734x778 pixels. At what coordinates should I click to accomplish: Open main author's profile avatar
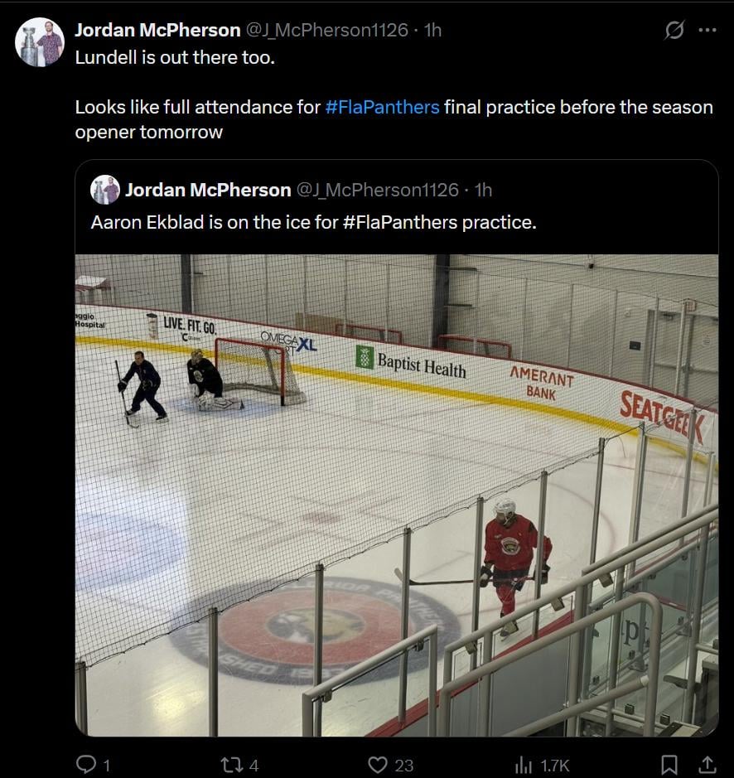pos(40,41)
